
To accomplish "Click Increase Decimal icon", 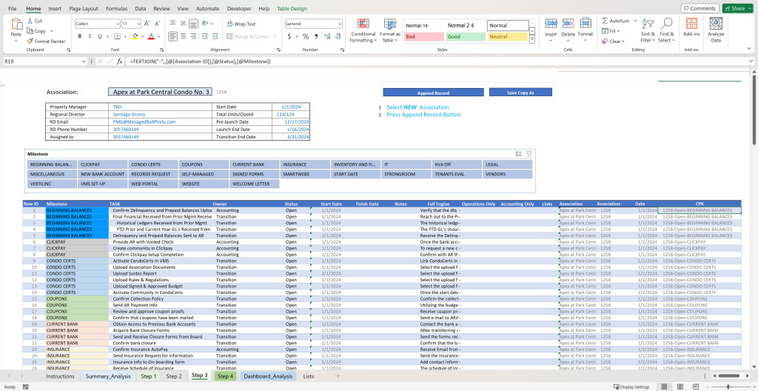I will tap(328, 36).
